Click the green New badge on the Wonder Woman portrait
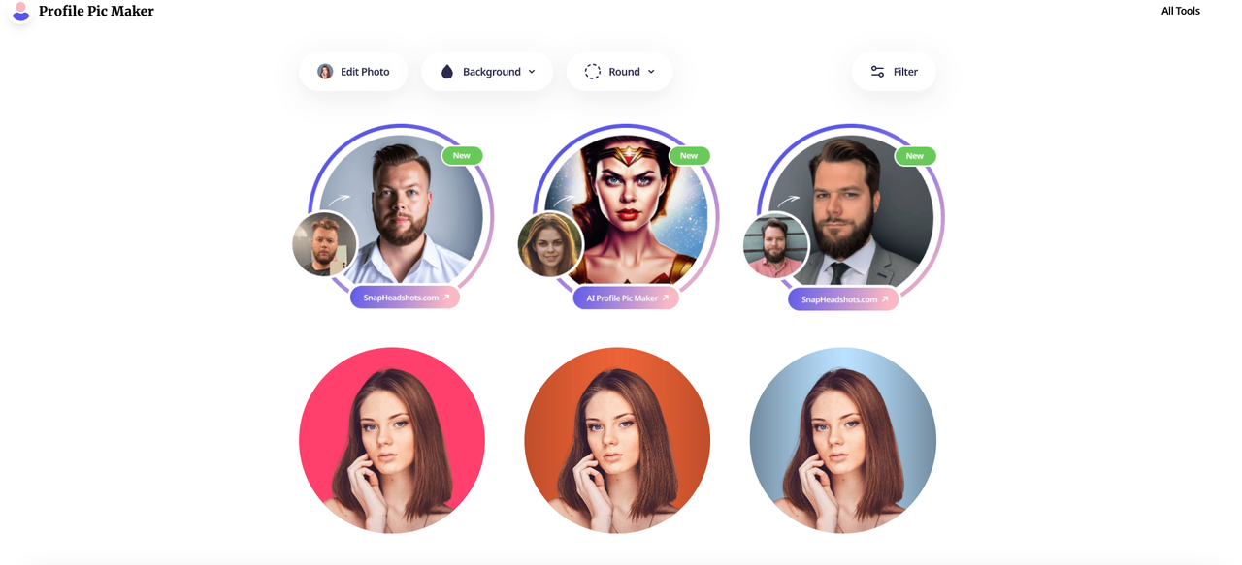Viewport: 1242px width, 565px height. (x=689, y=155)
